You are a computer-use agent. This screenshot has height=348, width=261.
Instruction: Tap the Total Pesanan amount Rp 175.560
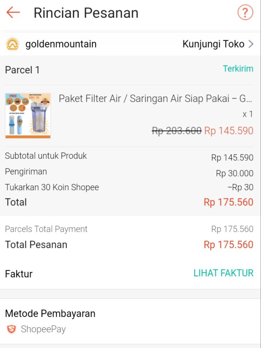[x=228, y=244]
